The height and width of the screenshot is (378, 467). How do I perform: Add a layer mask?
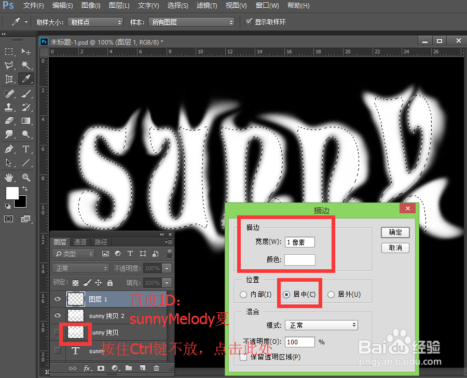tap(101, 368)
